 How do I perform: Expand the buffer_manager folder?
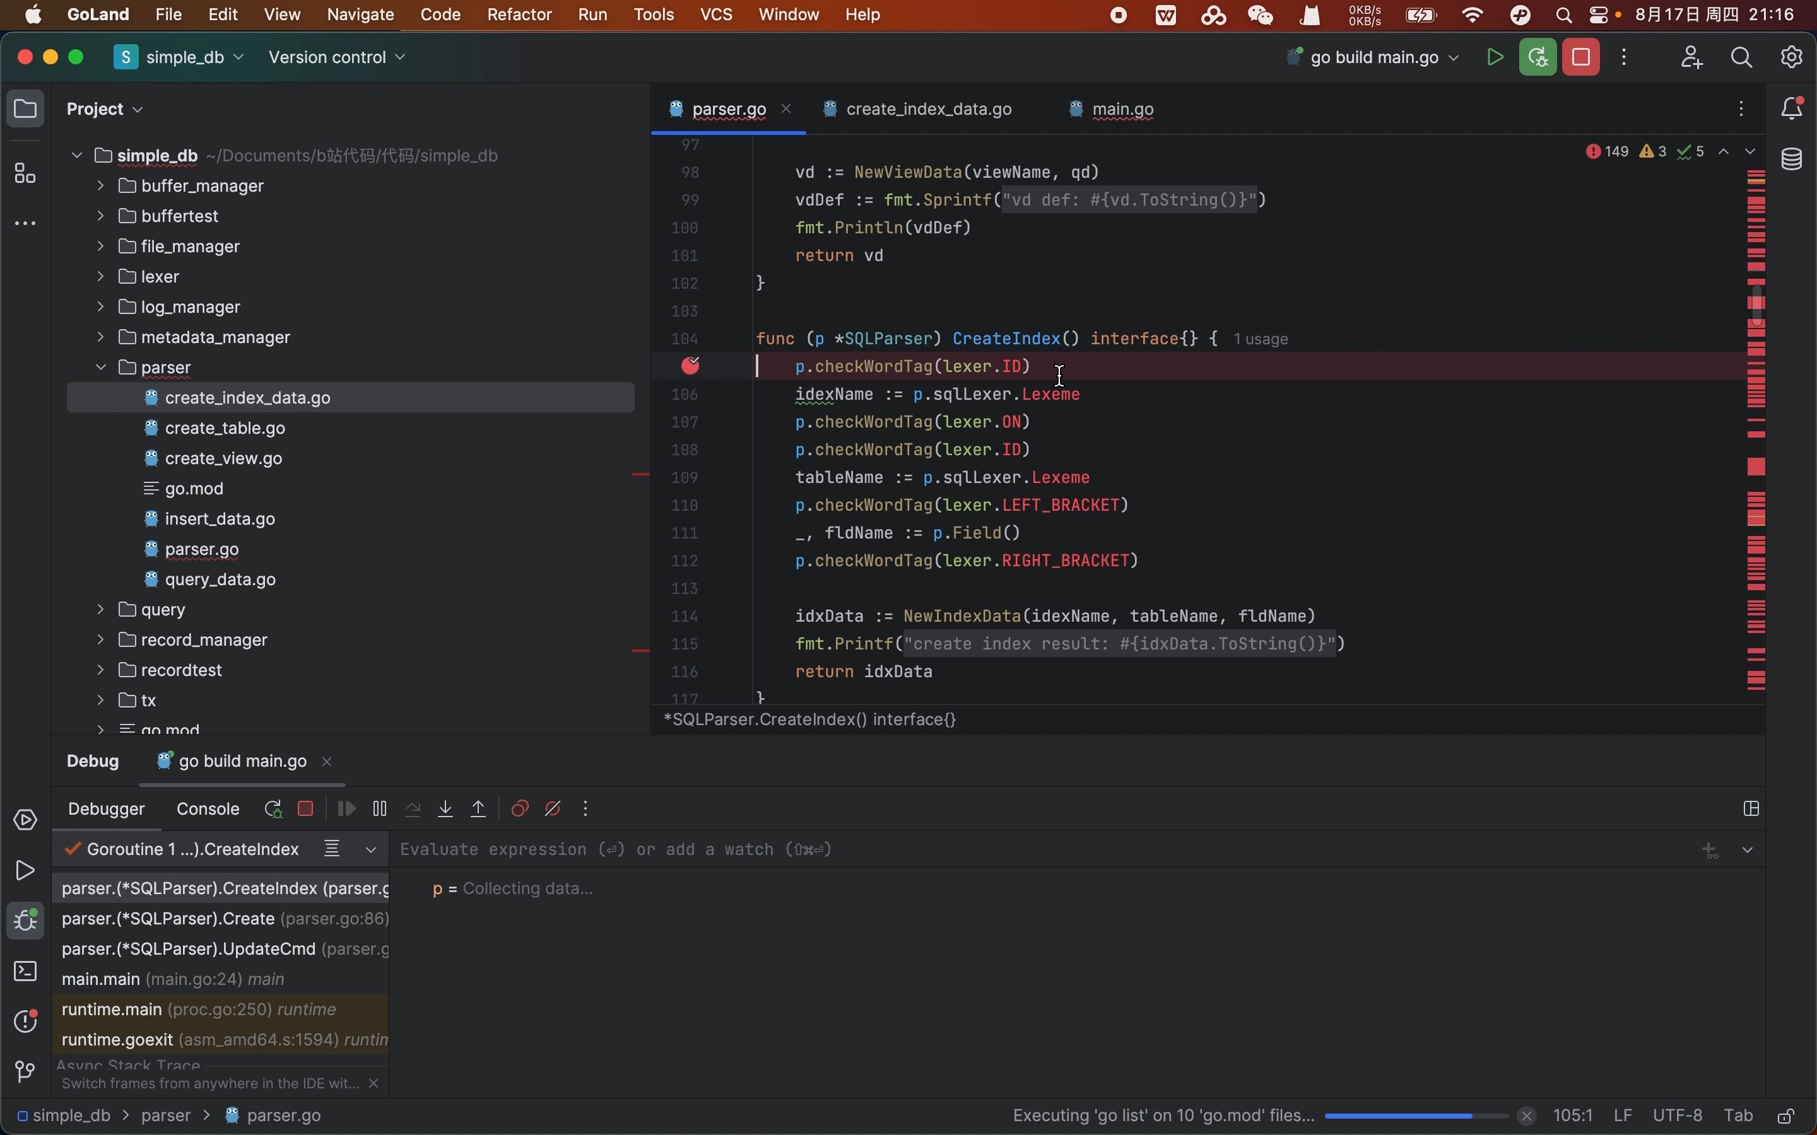point(100,185)
